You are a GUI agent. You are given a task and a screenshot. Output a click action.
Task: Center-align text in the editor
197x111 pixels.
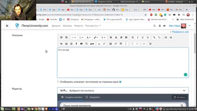[x=116, y=38]
